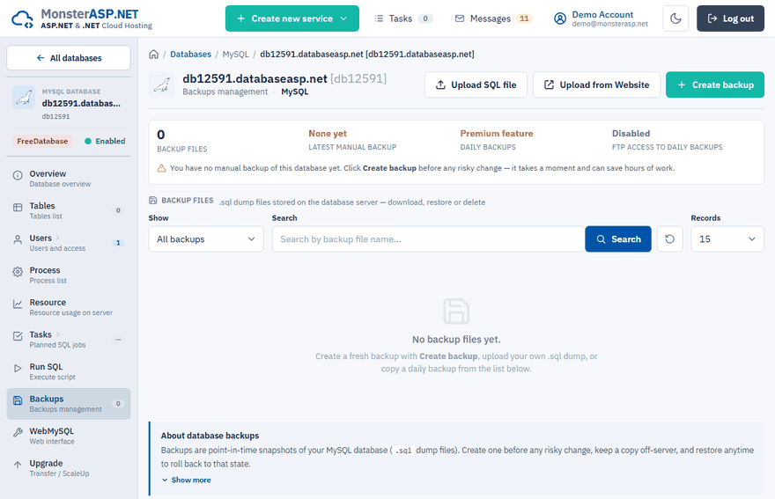
Task: Click the Enabled status indicator
Action: (105, 141)
